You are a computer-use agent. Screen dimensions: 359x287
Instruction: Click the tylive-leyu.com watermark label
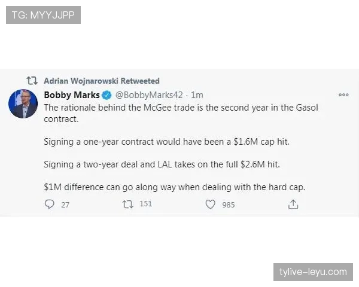pos(313,272)
